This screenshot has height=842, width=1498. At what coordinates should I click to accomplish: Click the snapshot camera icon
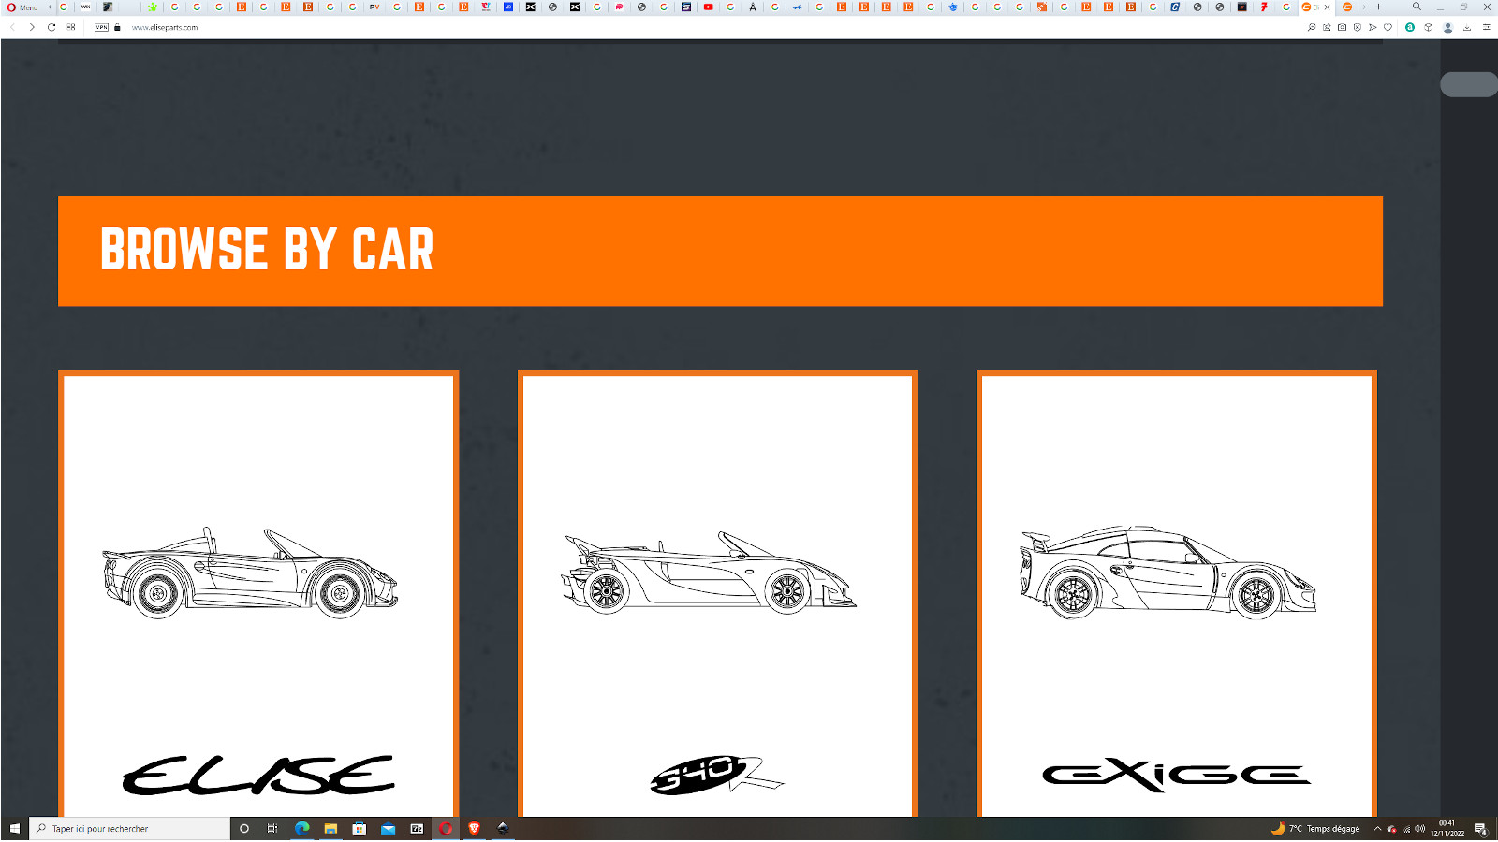pyautogui.click(x=1342, y=27)
